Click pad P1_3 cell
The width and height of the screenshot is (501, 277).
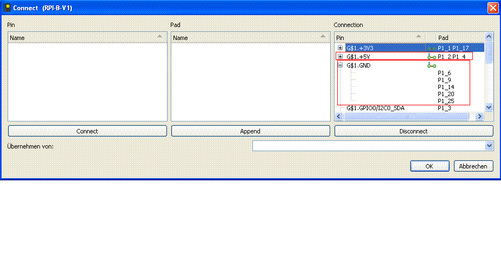[444, 108]
